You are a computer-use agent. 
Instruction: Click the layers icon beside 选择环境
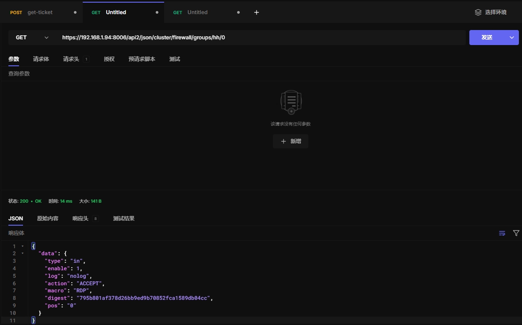click(x=478, y=12)
